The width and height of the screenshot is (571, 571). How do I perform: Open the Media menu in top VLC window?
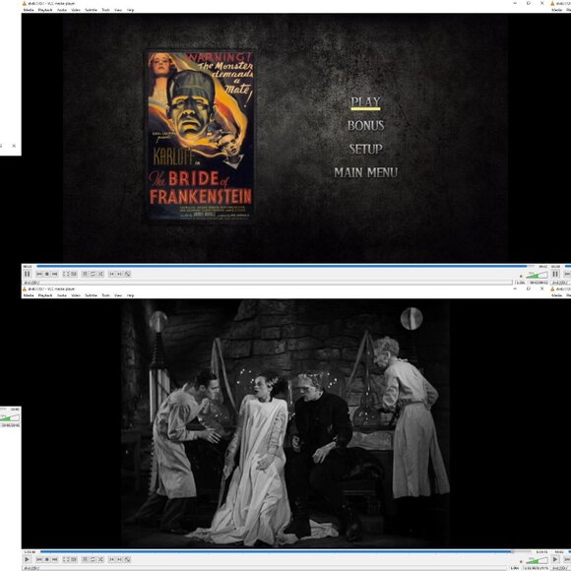pos(29,10)
